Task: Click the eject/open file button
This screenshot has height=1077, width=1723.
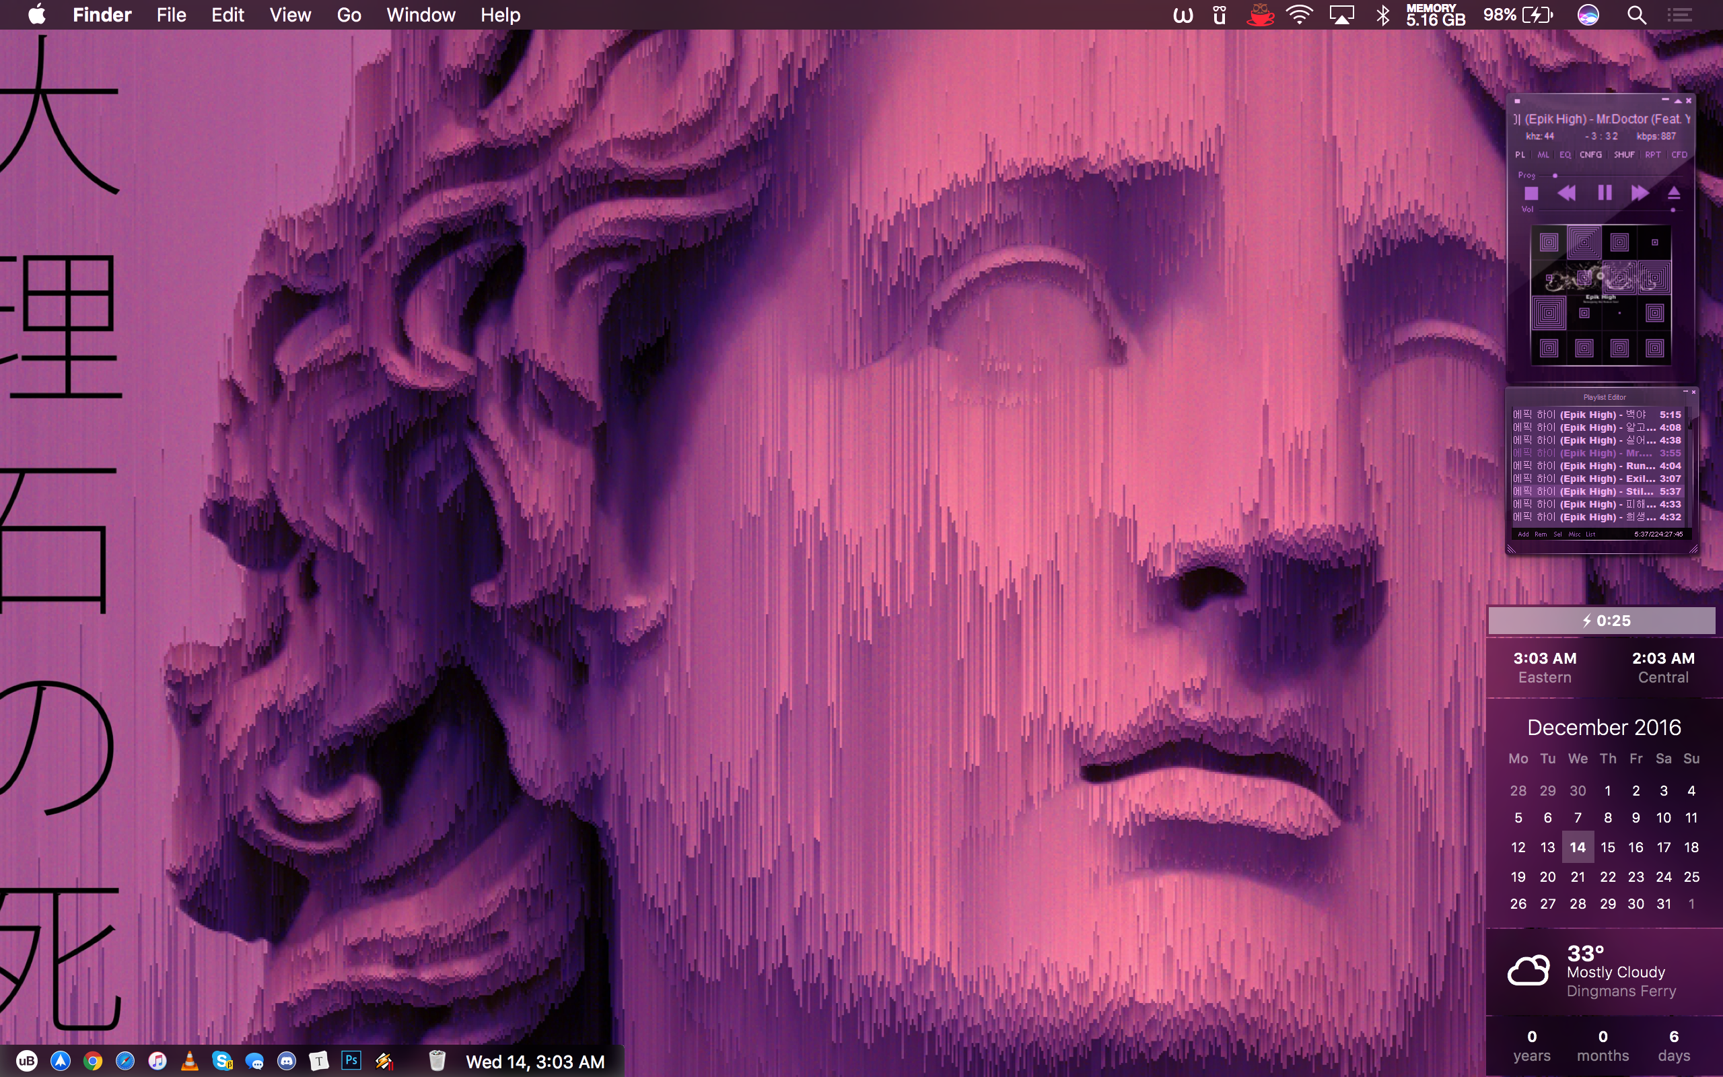Action: tap(1674, 193)
